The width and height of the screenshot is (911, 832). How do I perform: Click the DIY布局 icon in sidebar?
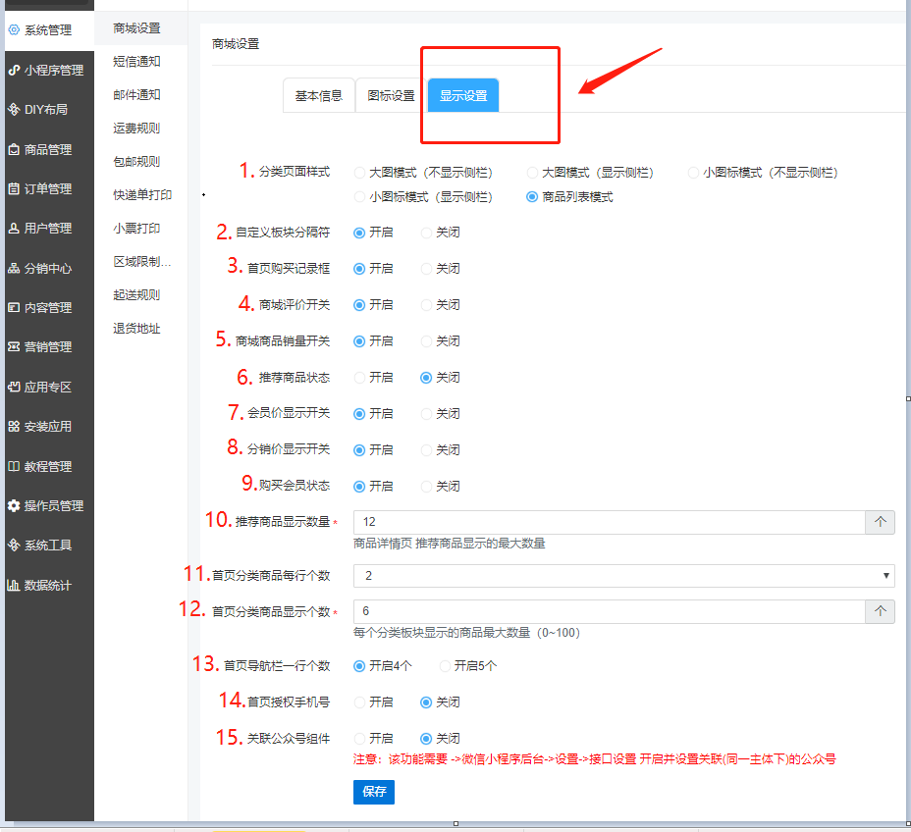(x=14, y=110)
